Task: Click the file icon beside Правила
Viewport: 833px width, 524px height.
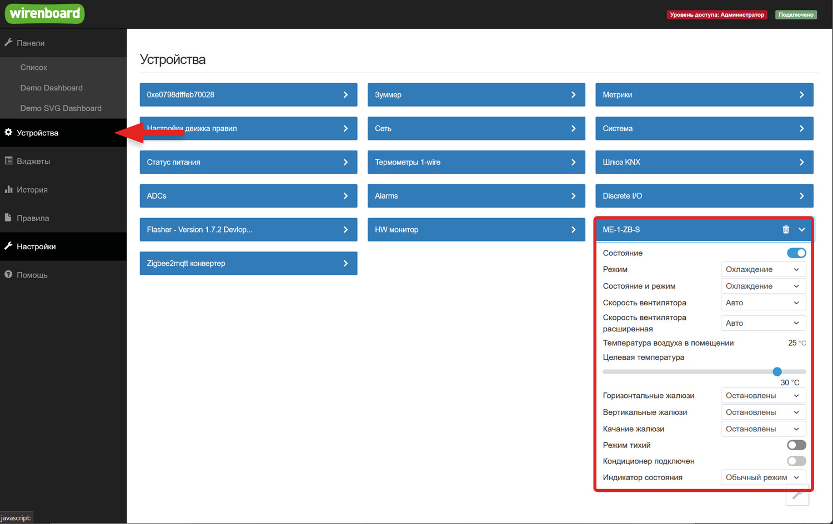Action: point(8,218)
